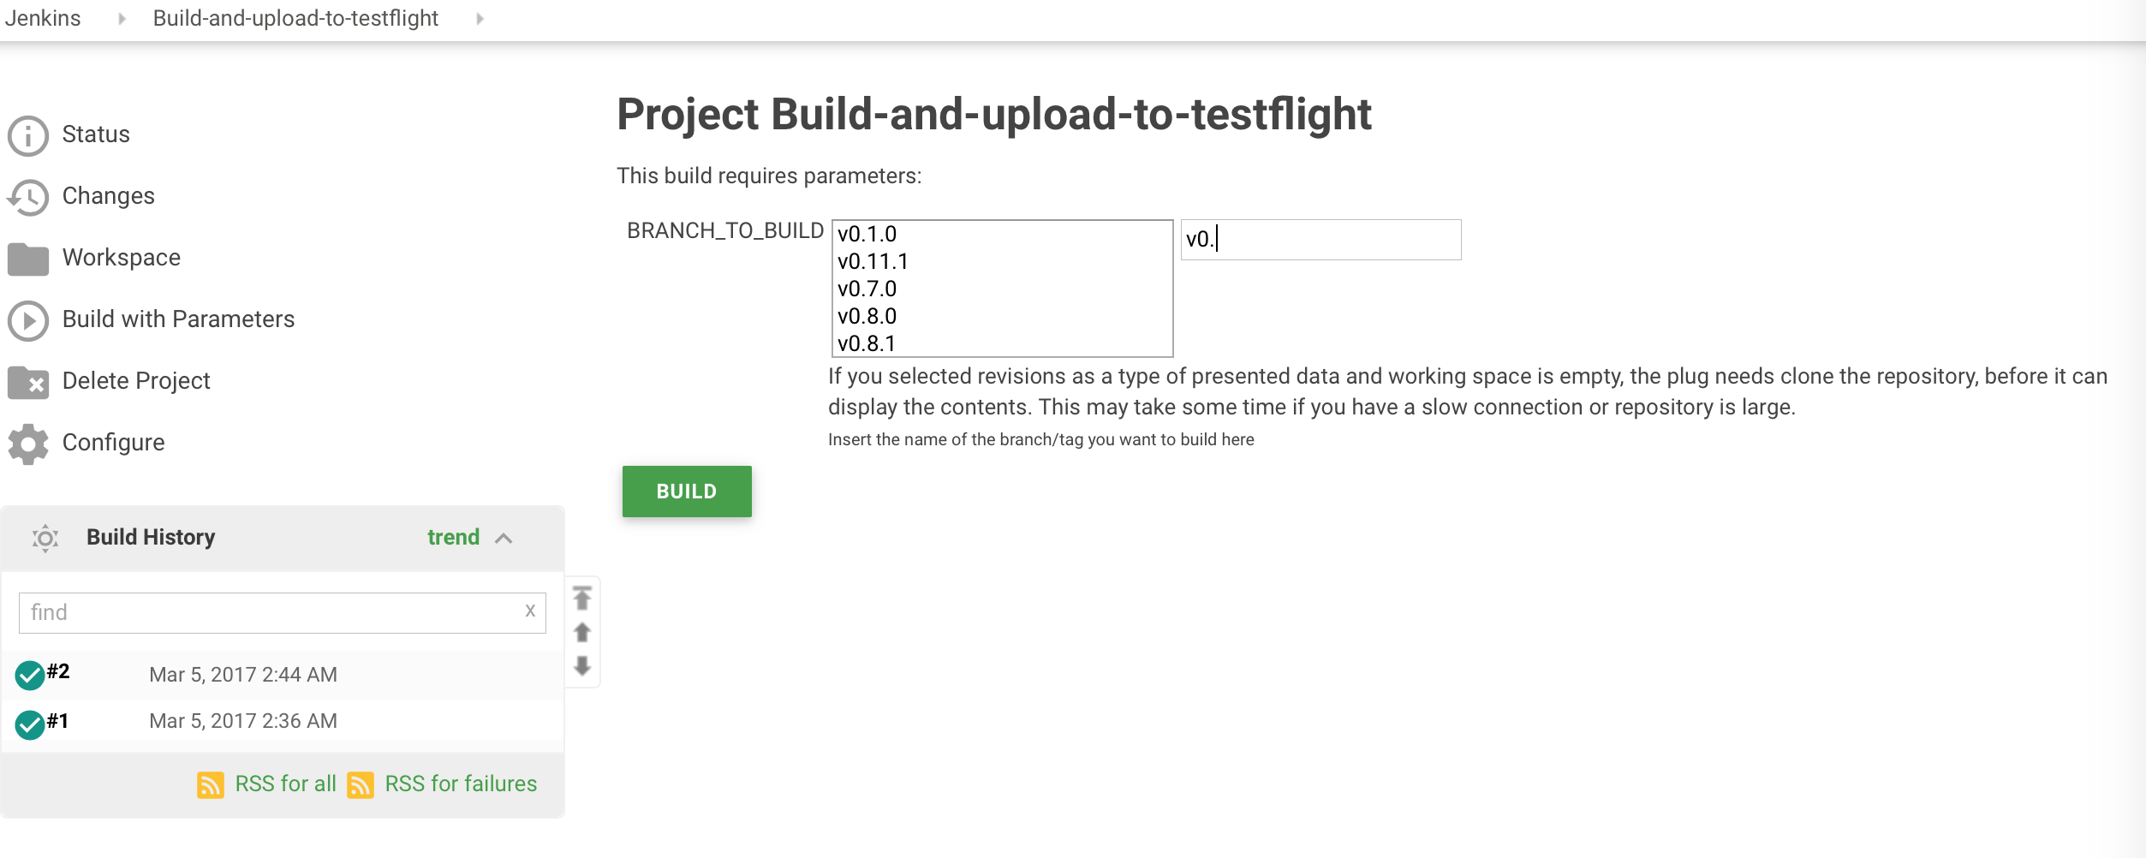Image resolution: width=2146 pixels, height=858 pixels.
Task: Open the trend link
Action: pos(453,537)
